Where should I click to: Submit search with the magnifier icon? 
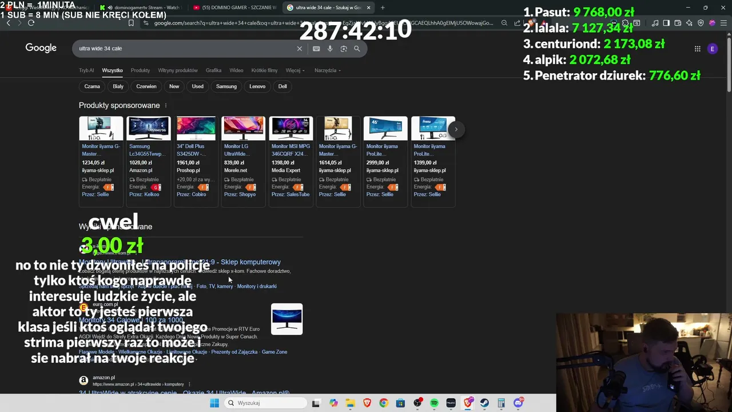click(x=357, y=49)
